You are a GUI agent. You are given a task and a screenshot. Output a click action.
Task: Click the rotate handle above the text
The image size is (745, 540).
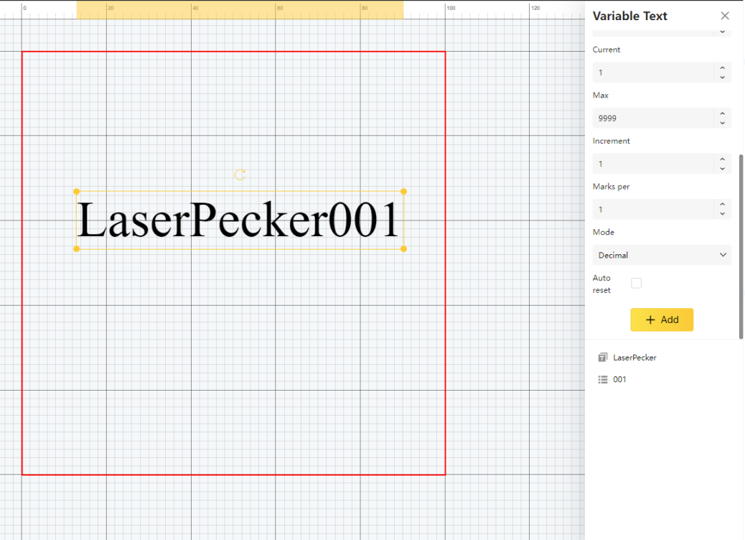tap(240, 175)
